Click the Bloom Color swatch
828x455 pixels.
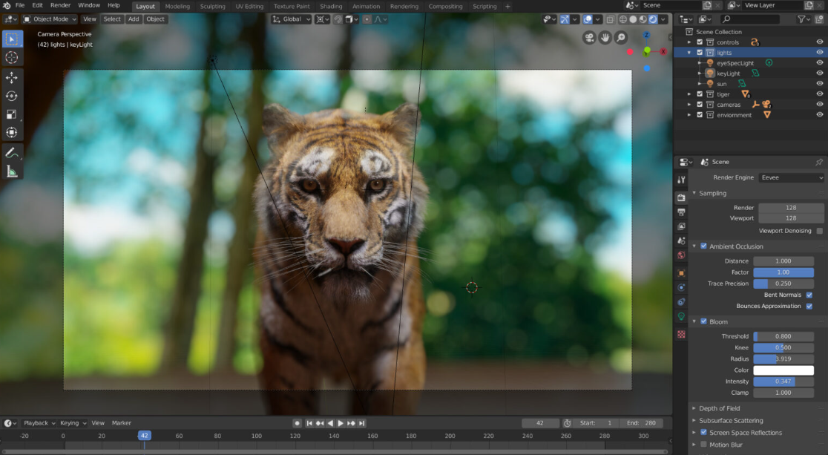(x=783, y=370)
